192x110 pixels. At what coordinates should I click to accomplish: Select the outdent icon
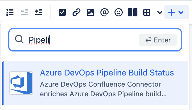click(24, 12)
